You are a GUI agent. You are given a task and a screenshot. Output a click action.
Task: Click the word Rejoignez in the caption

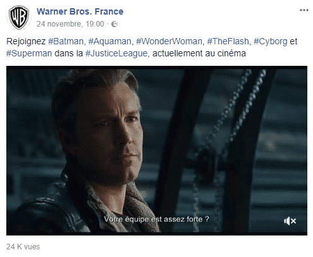(26, 42)
